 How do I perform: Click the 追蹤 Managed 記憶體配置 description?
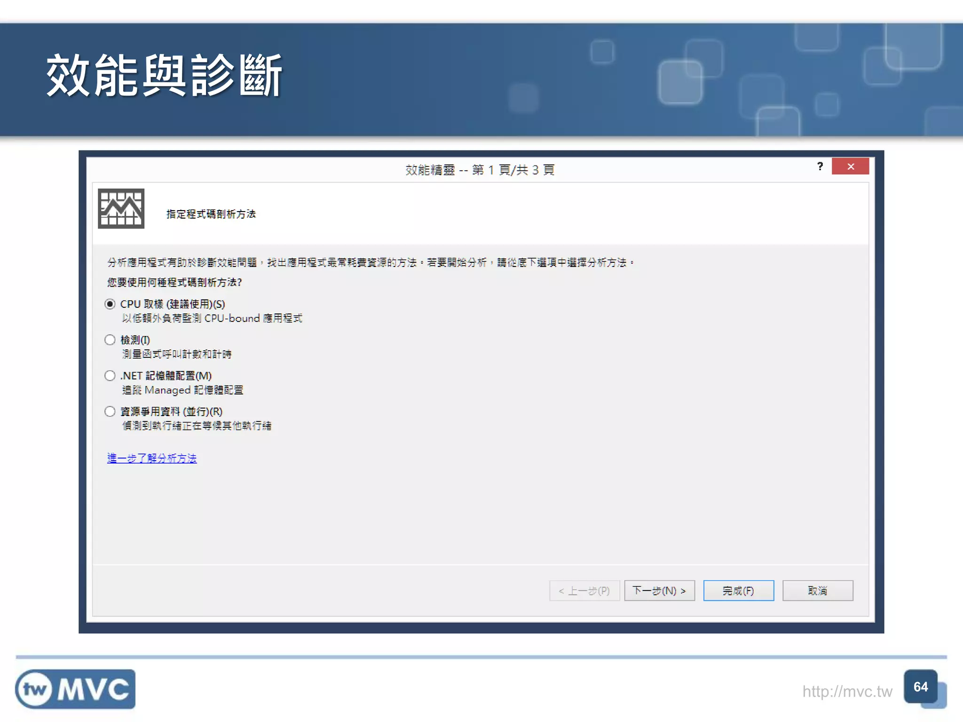tap(183, 390)
